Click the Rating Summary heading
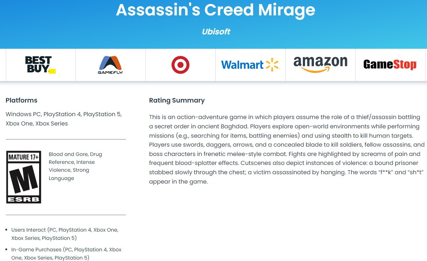 point(177,100)
